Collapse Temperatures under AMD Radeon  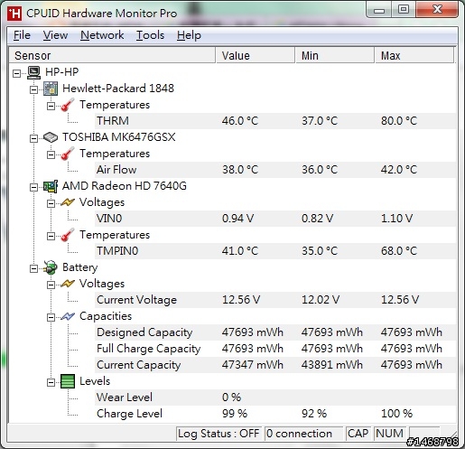tap(51, 236)
